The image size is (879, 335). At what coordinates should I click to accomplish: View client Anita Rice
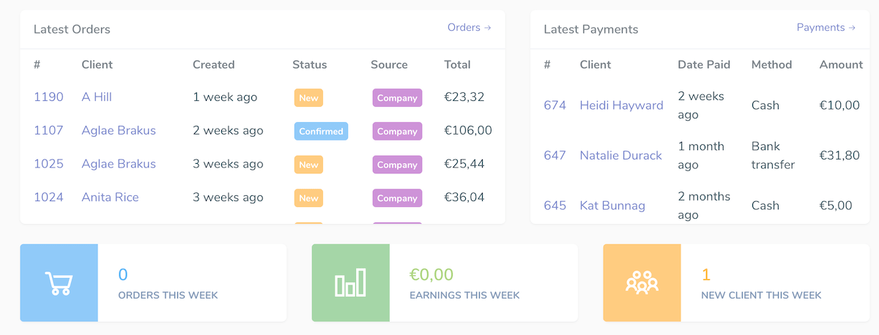tap(110, 197)
